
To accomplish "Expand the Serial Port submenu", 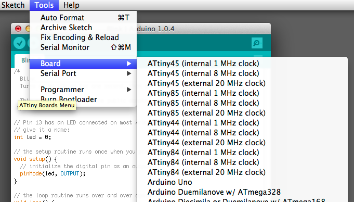I will (x=83, y=73).
